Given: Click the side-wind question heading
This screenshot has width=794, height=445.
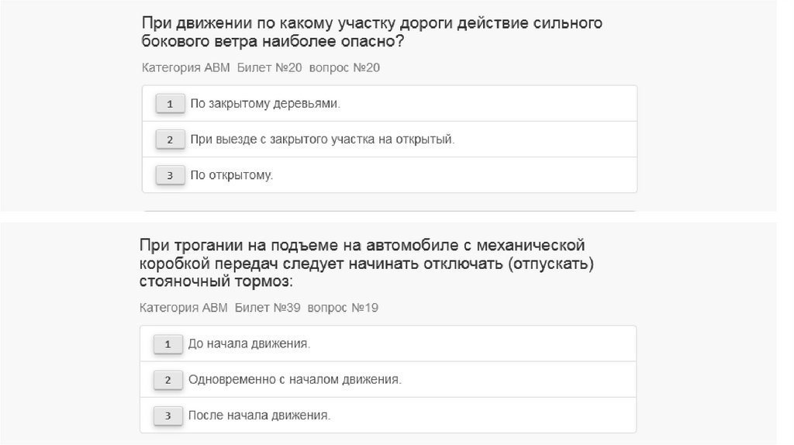Looking at the screenshot, I should click(x=372, y=32).
